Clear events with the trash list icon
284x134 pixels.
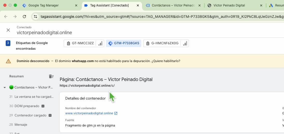click(x=51, y=76)
